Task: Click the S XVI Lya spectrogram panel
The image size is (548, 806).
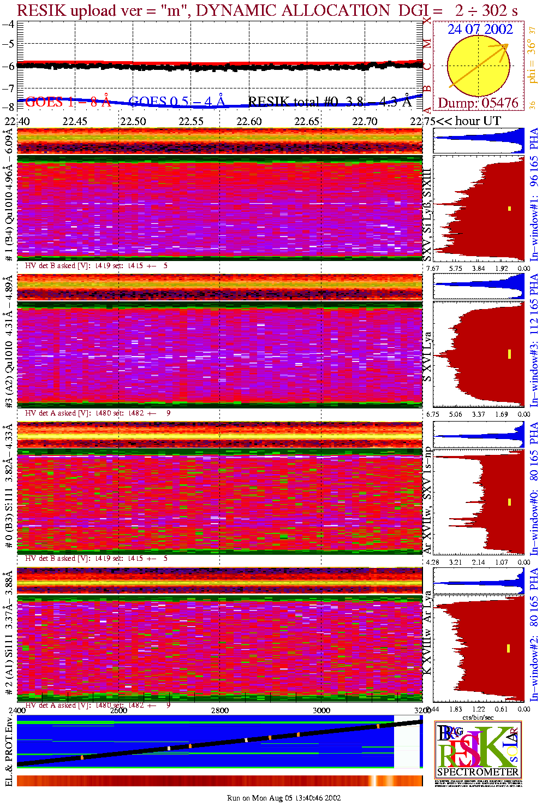Action: click(219, 355)
